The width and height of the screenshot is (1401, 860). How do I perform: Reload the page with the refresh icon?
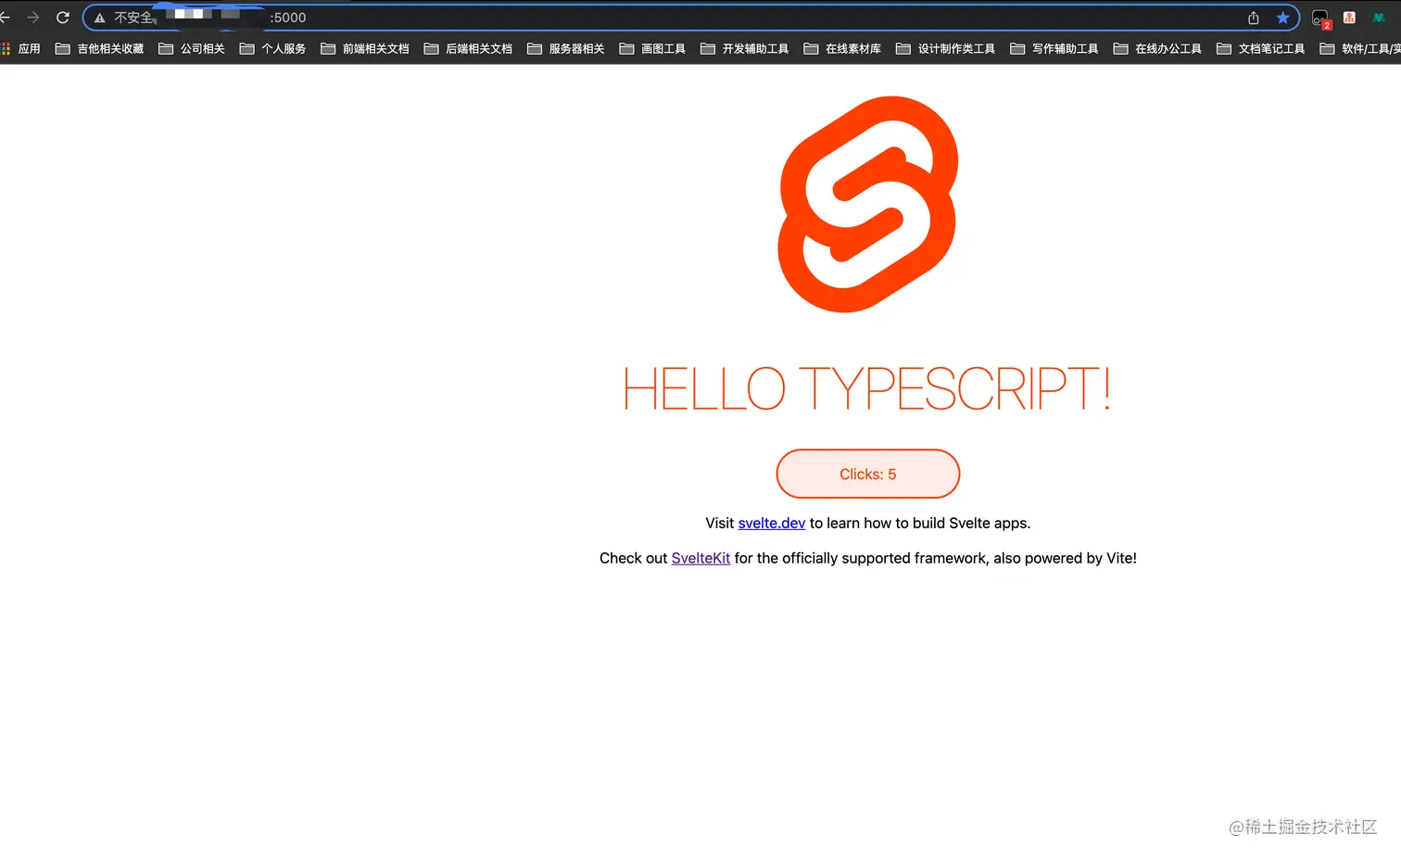pyautogui.click(x=63, y=18)
